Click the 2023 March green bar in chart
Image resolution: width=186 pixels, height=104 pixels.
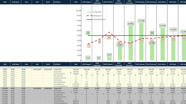(x=163, y=44)
